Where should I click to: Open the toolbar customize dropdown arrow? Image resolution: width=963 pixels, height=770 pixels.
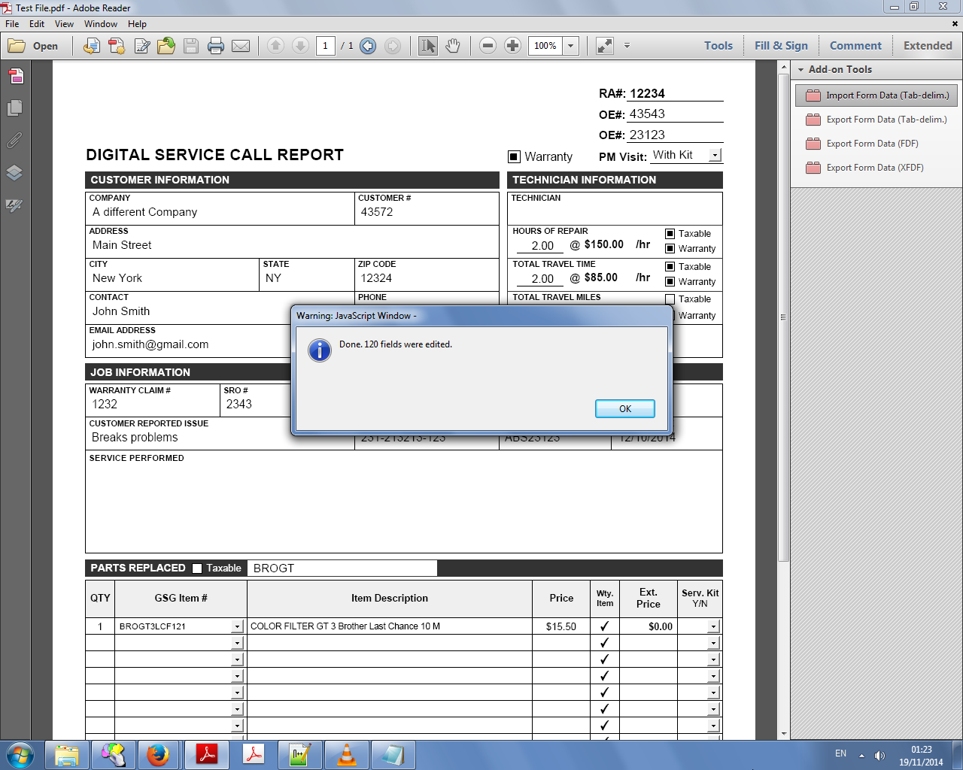point(627,46)
